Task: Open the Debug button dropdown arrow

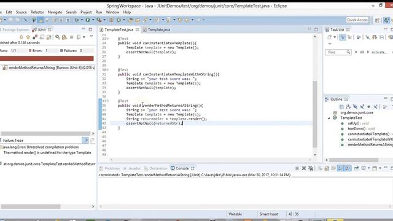Action: [82, 20]
